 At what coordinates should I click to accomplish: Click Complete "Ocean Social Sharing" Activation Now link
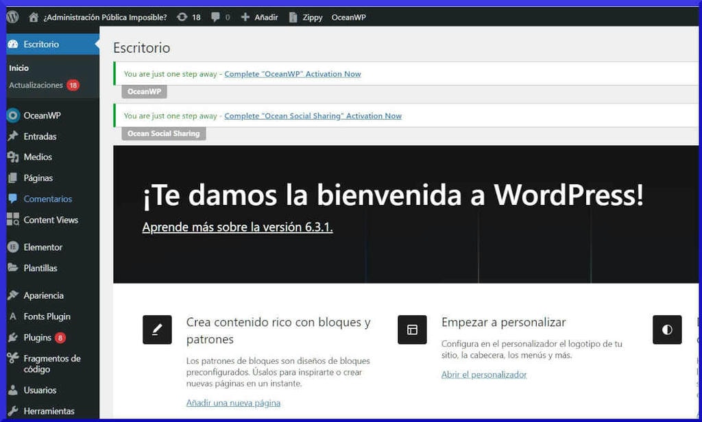[x=313, y=116]
